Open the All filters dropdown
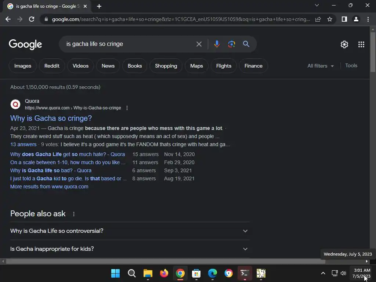376x282 pixels. coord(321,66)
